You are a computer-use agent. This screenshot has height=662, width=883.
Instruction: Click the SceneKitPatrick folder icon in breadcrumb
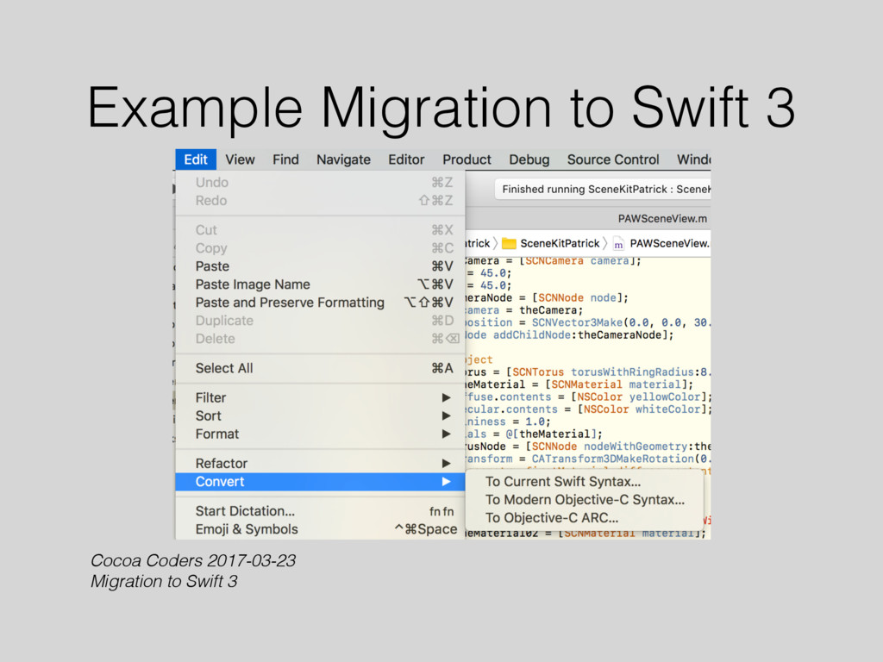tap(509, 243)
